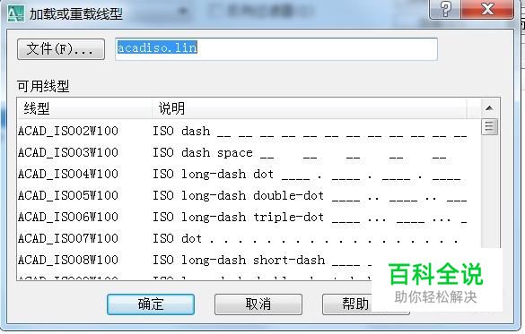Click the acadiso.lin filename field

(x=276, y=49)
